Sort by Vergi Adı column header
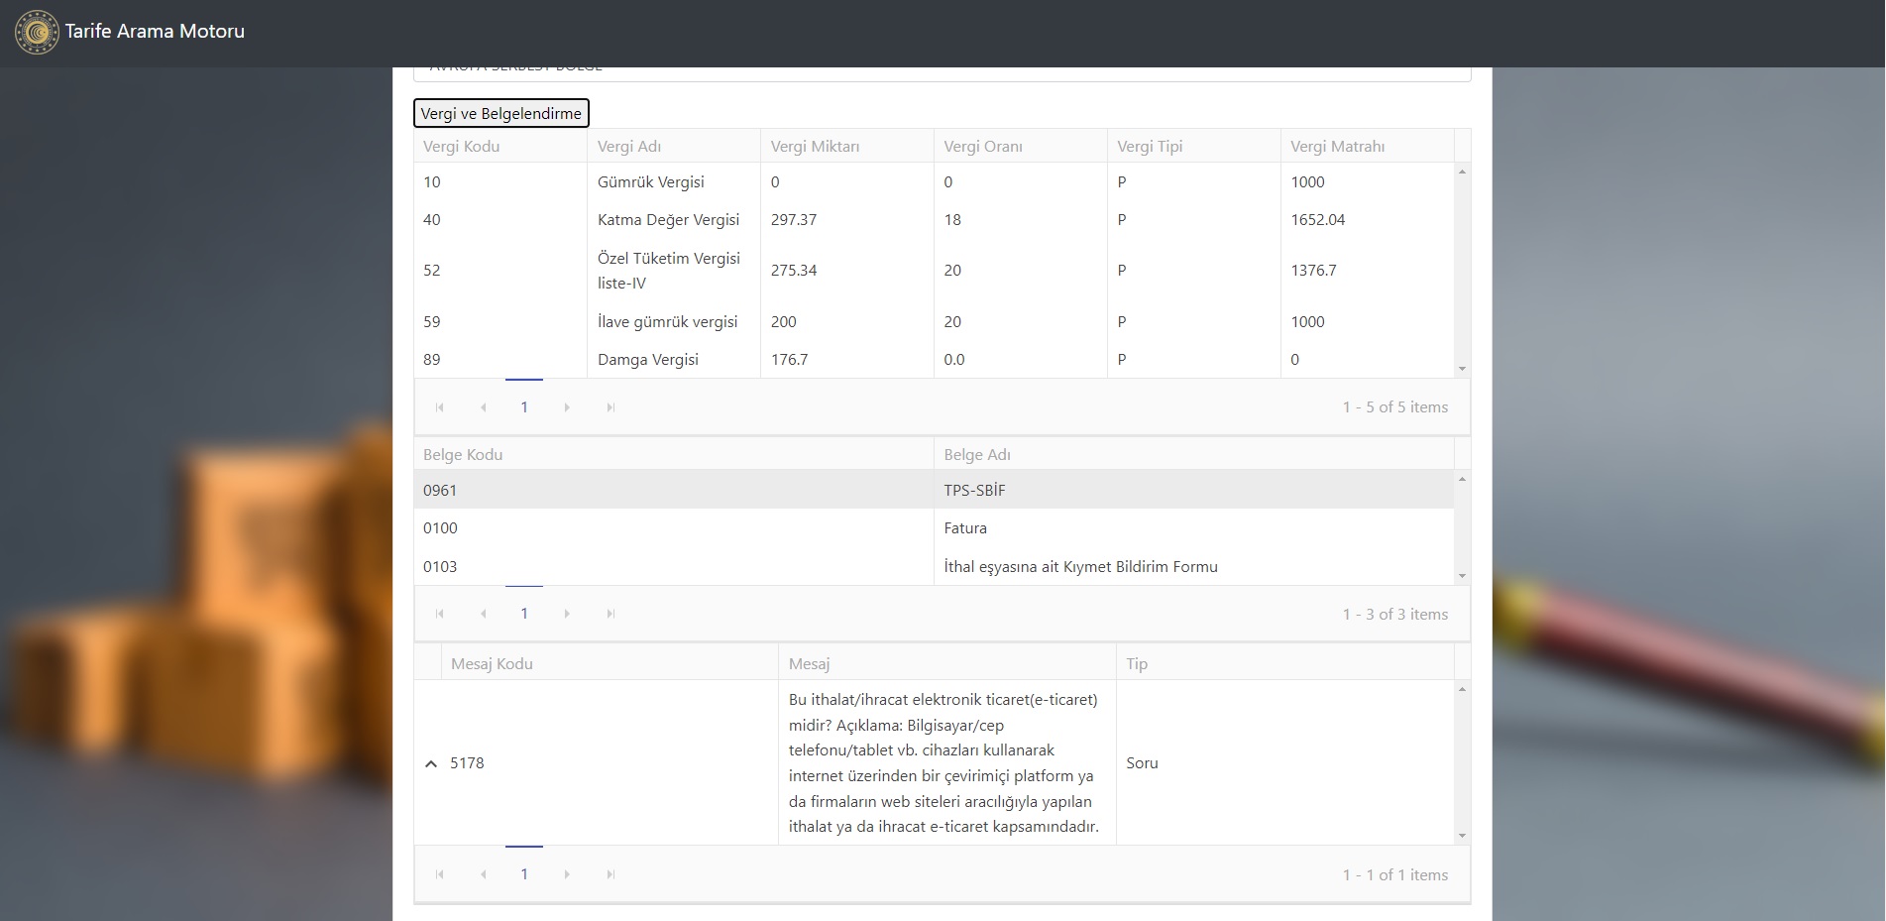Image resolution: width=1886 pixels, height=921 pixels. (x=674, y=146)
